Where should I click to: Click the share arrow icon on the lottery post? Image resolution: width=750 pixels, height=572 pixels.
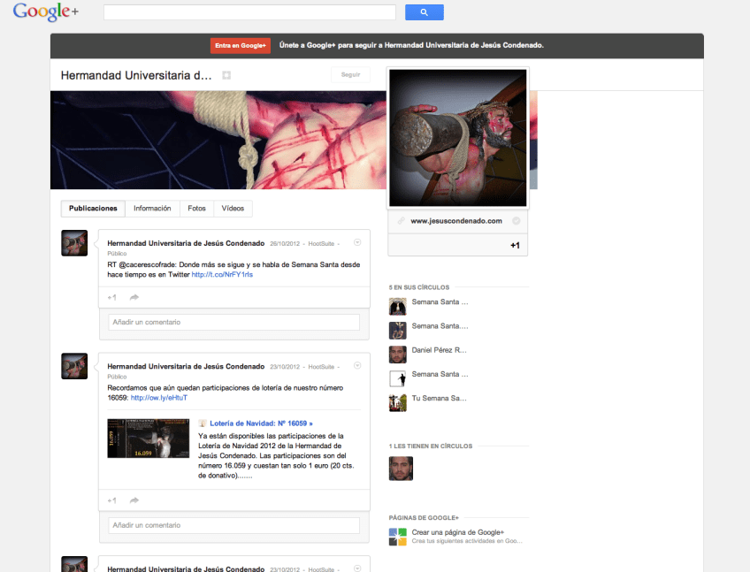point(134,500)
